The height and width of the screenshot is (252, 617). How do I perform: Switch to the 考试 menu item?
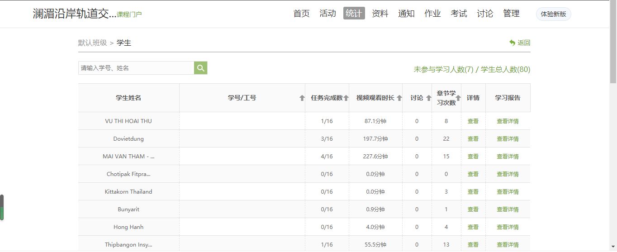[x=459, y=14]
